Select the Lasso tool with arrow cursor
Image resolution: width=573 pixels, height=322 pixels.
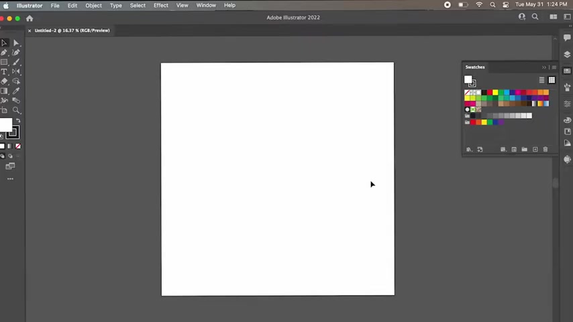16,81
